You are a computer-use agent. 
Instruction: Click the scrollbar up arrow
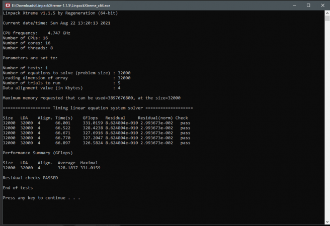tap(327, 13)
